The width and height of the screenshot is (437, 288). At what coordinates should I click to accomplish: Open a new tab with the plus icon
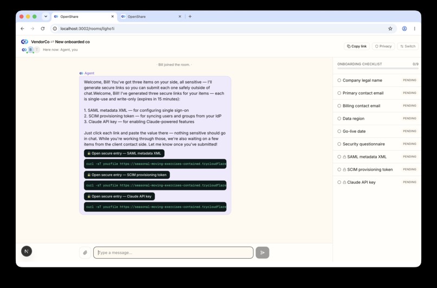(190, 16)
